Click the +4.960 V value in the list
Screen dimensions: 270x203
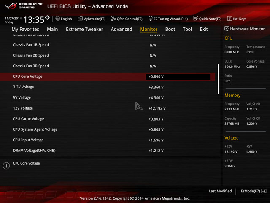156,98
